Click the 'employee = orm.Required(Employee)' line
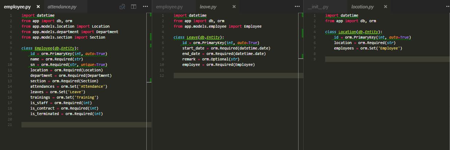 point(218,64)
